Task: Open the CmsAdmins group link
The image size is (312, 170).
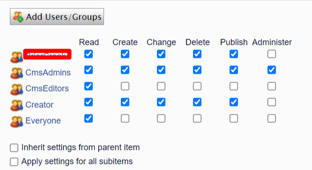Action: point(48,72)
